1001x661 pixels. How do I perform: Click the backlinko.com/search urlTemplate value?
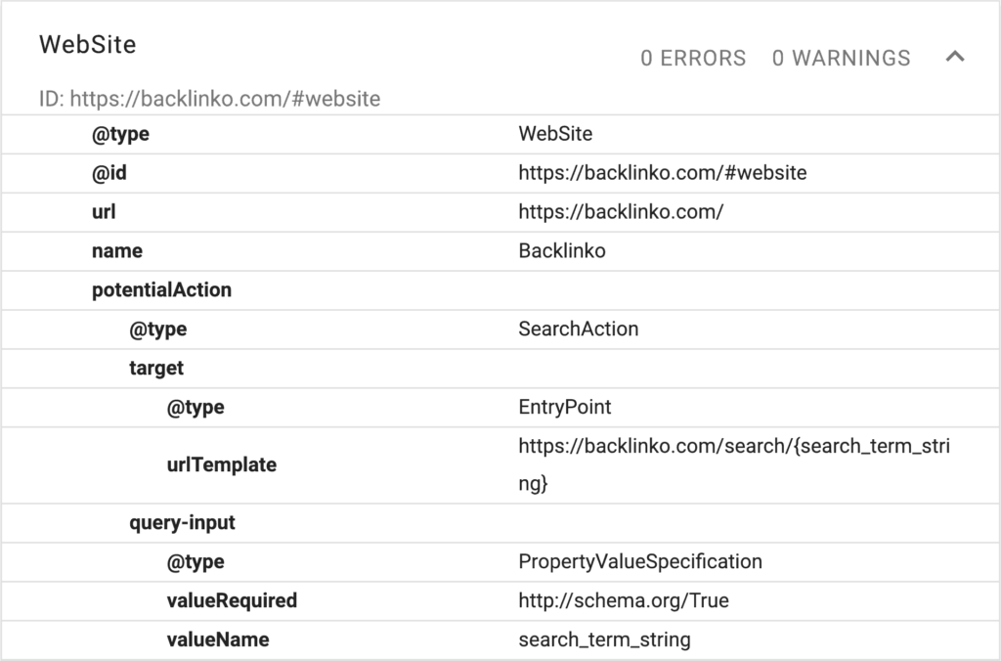[x=733, y=447]
